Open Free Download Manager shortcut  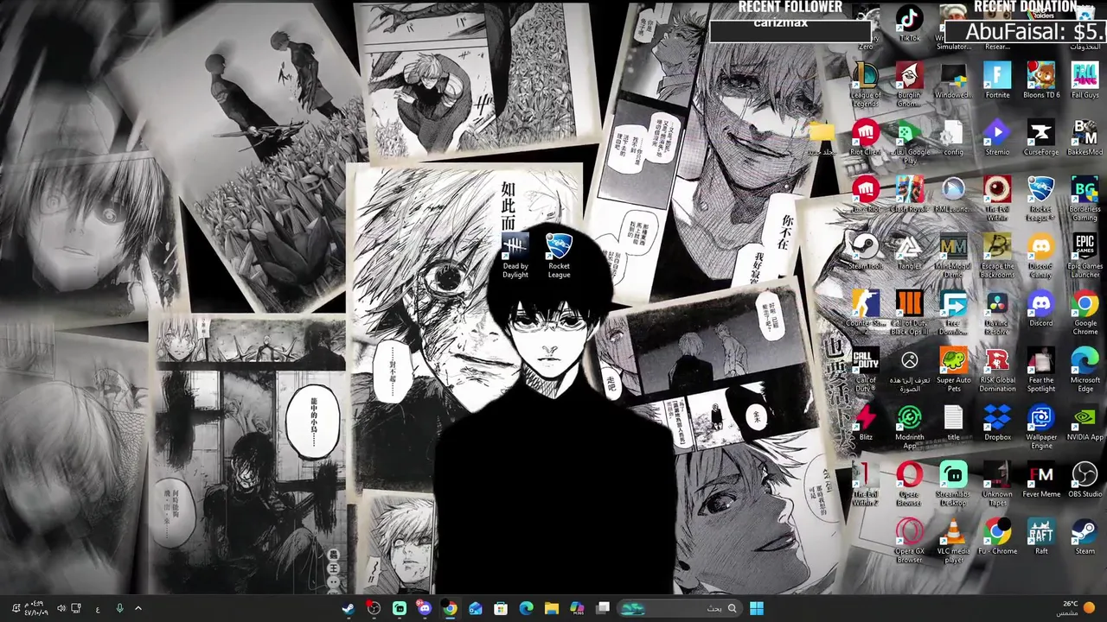(x=953, y=313)
